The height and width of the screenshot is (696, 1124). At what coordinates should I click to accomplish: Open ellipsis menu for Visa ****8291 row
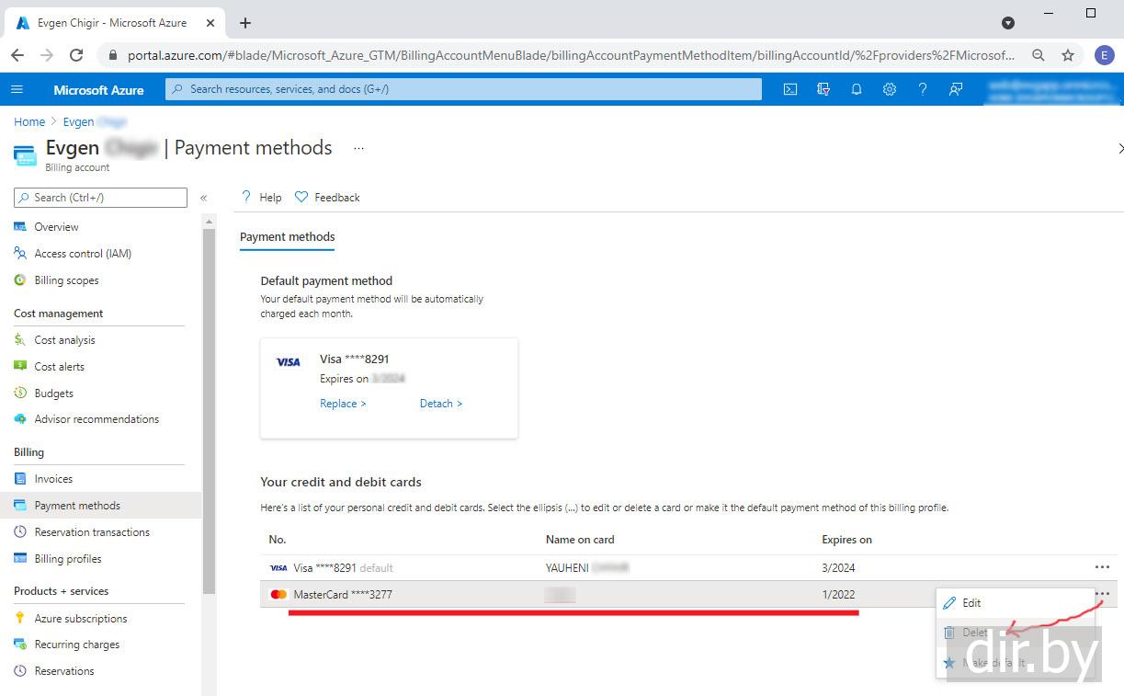pos(1102,567)
